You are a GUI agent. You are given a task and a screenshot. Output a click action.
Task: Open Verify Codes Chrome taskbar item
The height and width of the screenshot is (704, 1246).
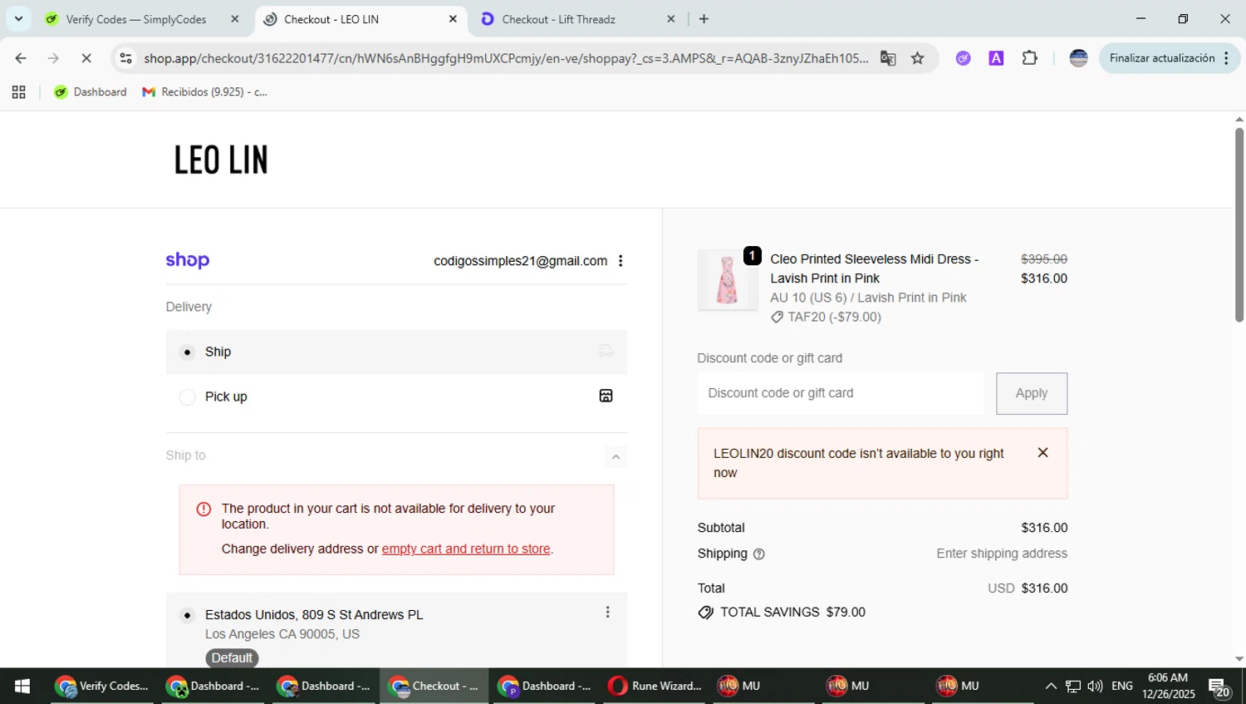click(101, 687)
